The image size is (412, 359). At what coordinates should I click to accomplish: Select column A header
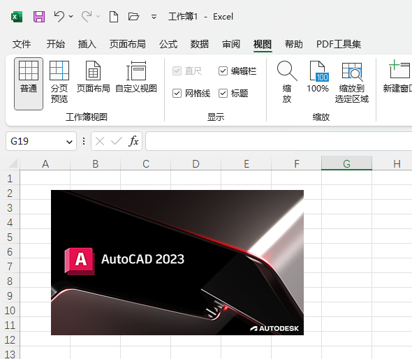click(x=45, y=163)
